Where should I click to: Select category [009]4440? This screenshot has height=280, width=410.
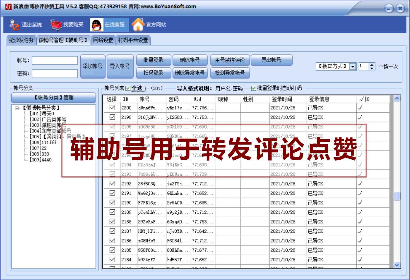(41, 160)
